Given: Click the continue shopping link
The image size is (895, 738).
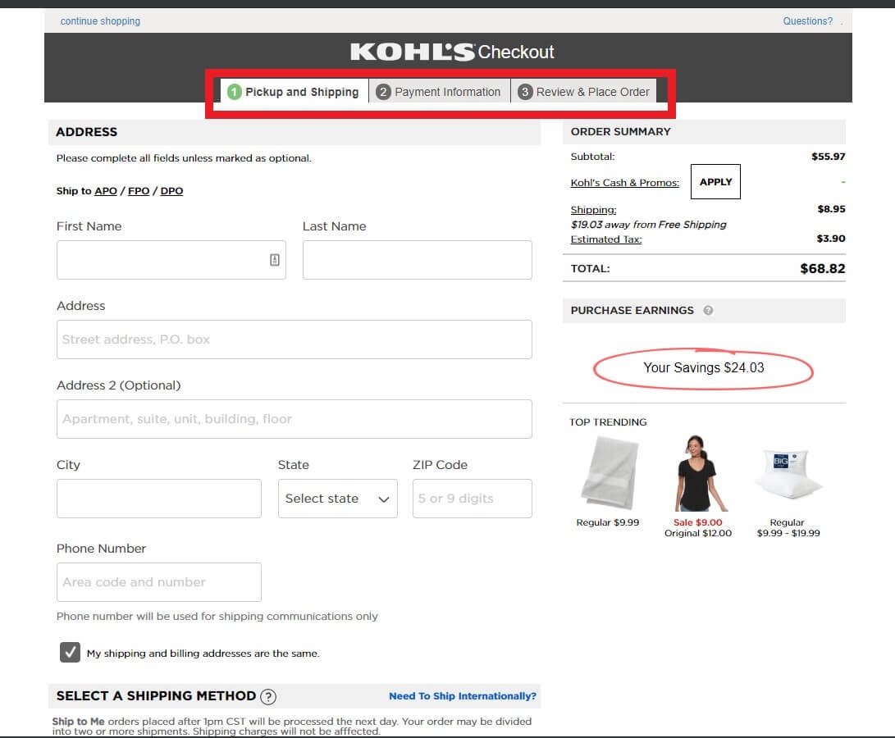Looking at the screenshot, I should pos(100,21).
